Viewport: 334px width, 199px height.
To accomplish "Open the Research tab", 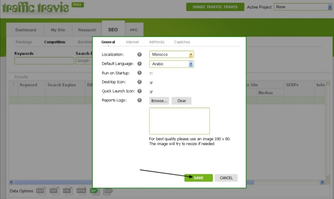I will tap(87, 30).
